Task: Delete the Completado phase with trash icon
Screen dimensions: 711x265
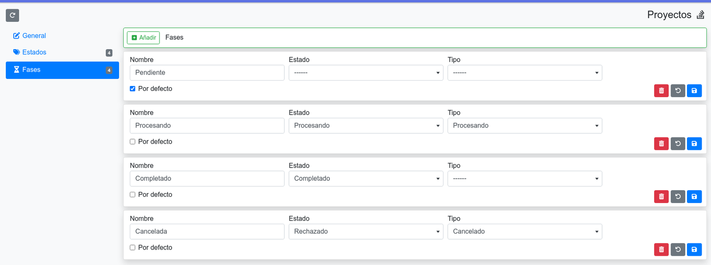Action: coord(661,197)
